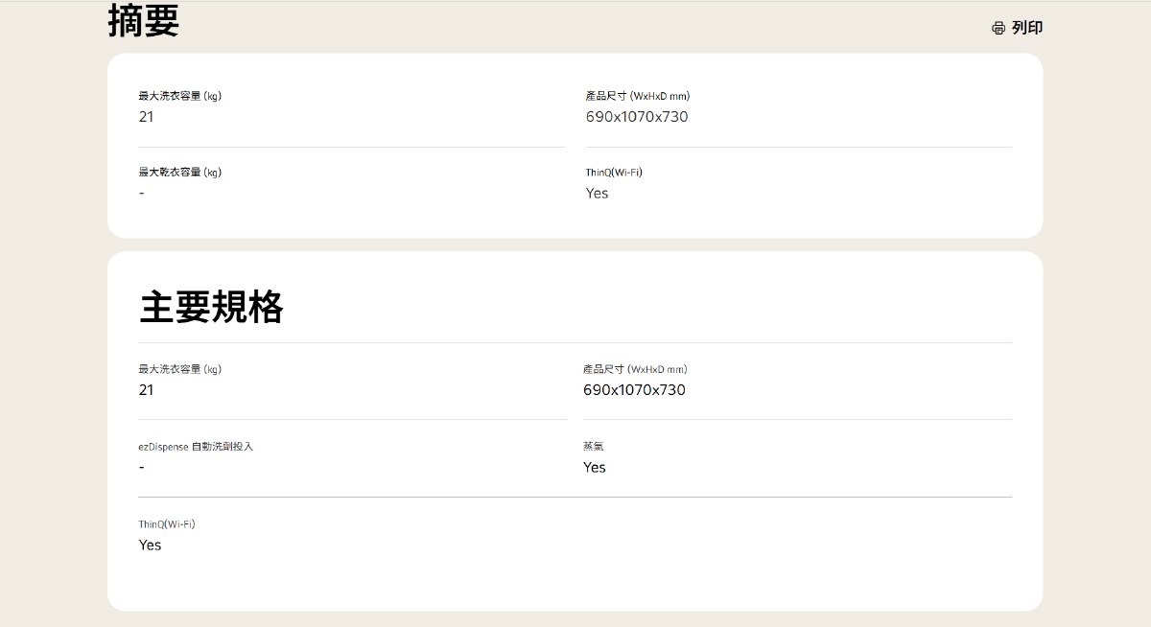Click Yes under ThinQ(Wi-Fi) in 摘要 card
The image size is (1151, 627).
click(x=597, y=193)
